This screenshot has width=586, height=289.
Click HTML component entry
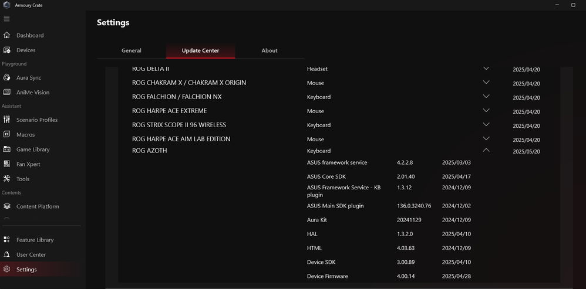(314, 248)
